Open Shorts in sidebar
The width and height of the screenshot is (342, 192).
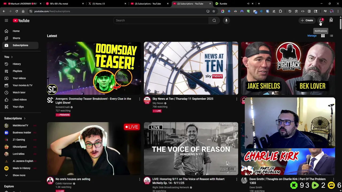(20, 38)
